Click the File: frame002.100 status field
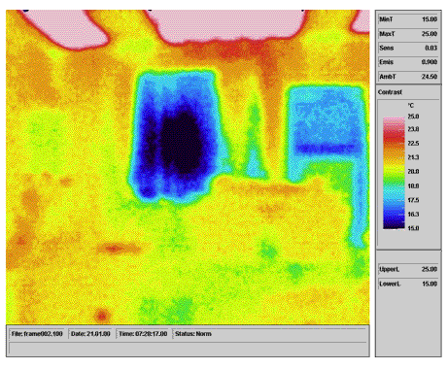This screenshot has width=447, height=369. click(x=37, y=334)
